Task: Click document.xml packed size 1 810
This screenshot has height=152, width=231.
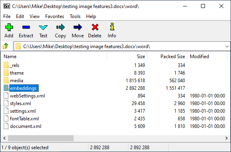Action: click(x=180, y=126)
